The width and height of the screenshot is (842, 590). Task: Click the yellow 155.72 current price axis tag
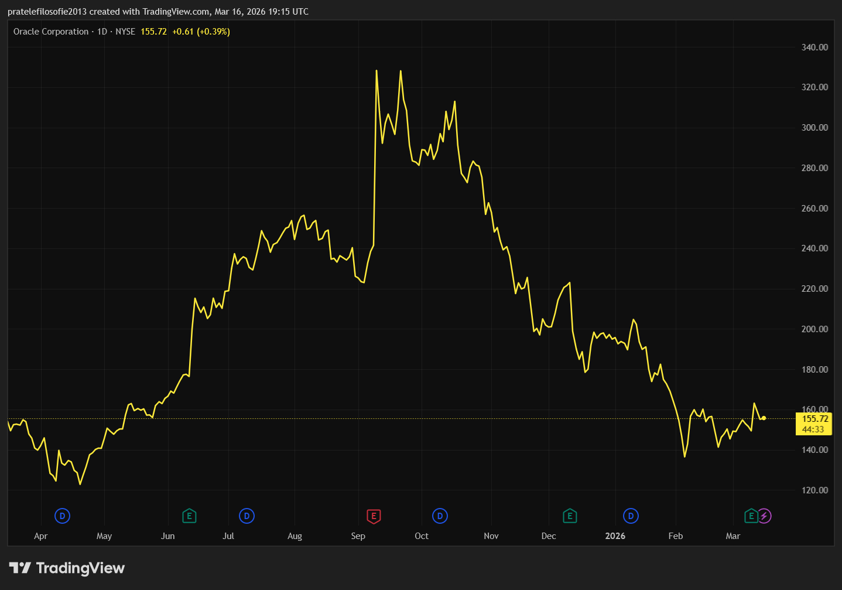(x=815, y=419)
